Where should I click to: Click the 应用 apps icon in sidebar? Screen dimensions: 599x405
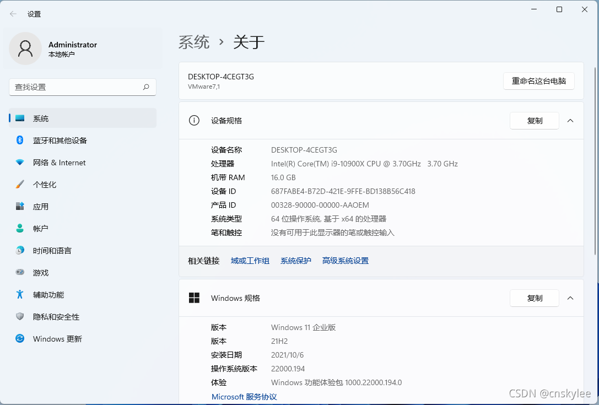coord(20,206)
